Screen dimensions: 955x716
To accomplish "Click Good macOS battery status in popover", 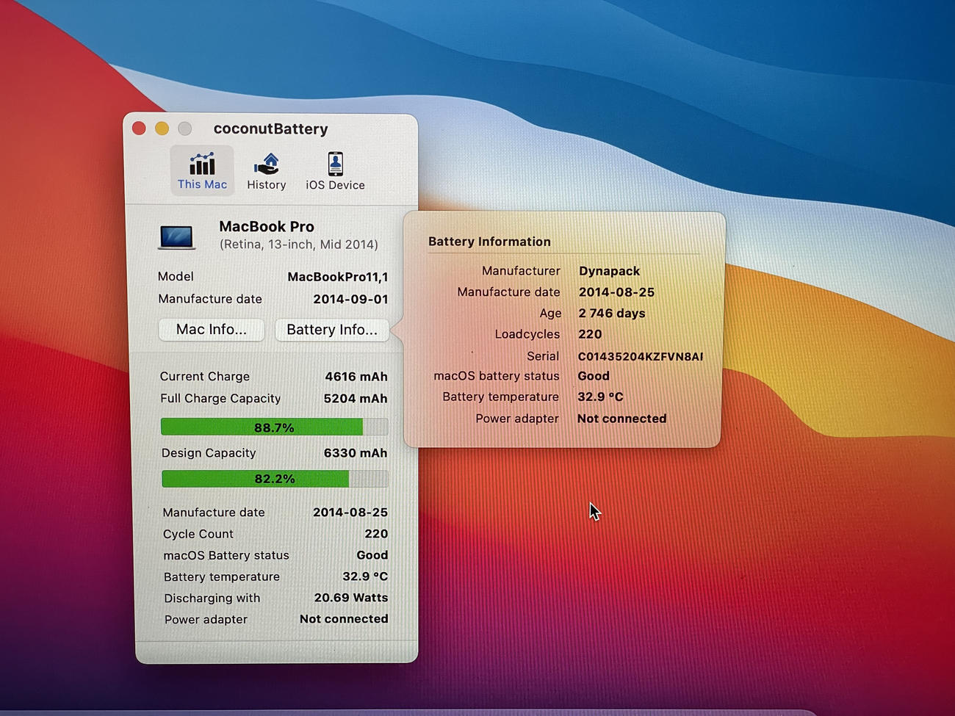I will pyautogui.click(x=594, y=376).
